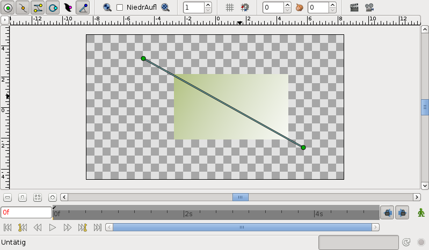Click the vertical scrollbar down arrow
Viewport: 429px width, 250px height.
pos(425,186)
